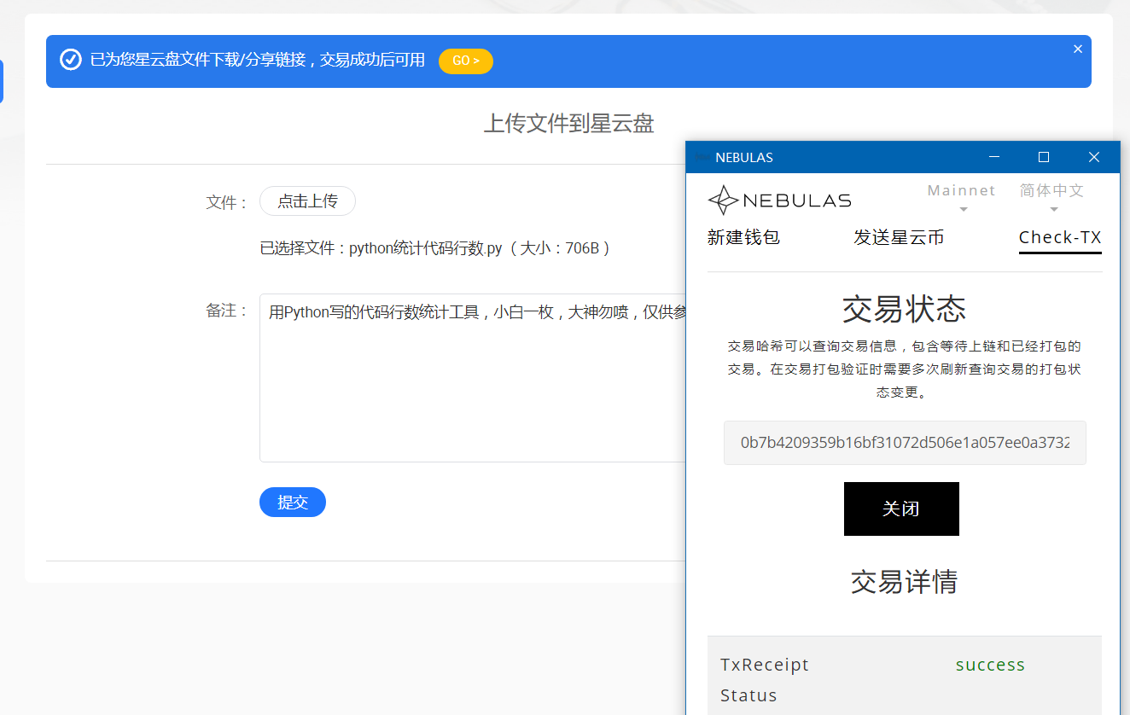Minimize the NEBULAS window
Screen dimensions: 1130x715
click(993, 157)
